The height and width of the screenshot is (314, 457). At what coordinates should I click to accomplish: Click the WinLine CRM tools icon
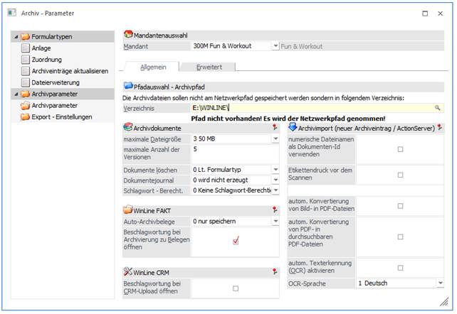click(x=127, y=271)
